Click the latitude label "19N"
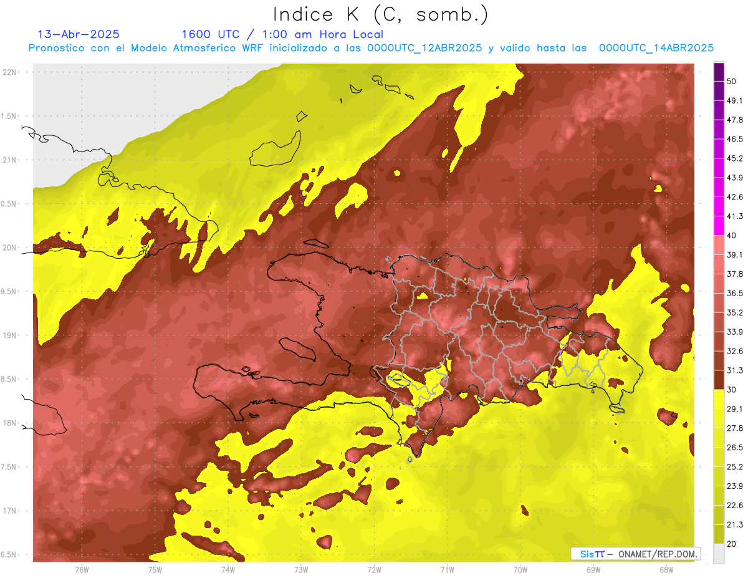 pyautogui.click(x=10, y=335)
